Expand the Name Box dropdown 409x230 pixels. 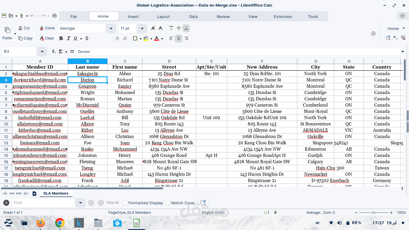[42, 52]
